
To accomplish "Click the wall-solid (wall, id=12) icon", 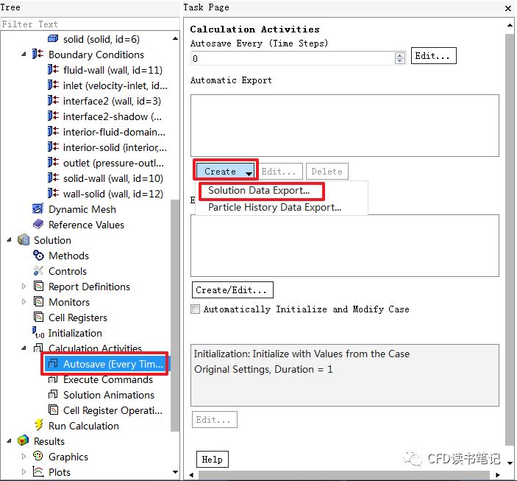I will (53, 194).
